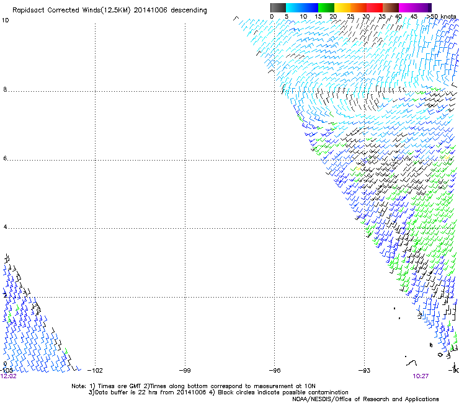The image size is (459, 403).
Task: Click the latitude label '6'
Action: tap(5, 158)
